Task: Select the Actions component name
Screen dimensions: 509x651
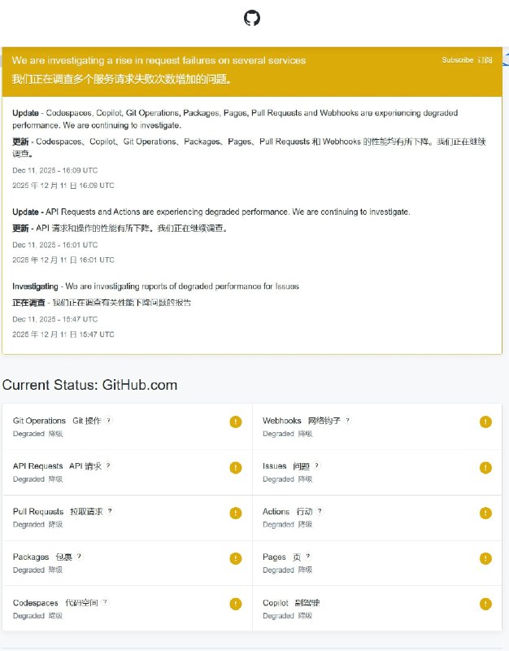Action: [276, 512]
